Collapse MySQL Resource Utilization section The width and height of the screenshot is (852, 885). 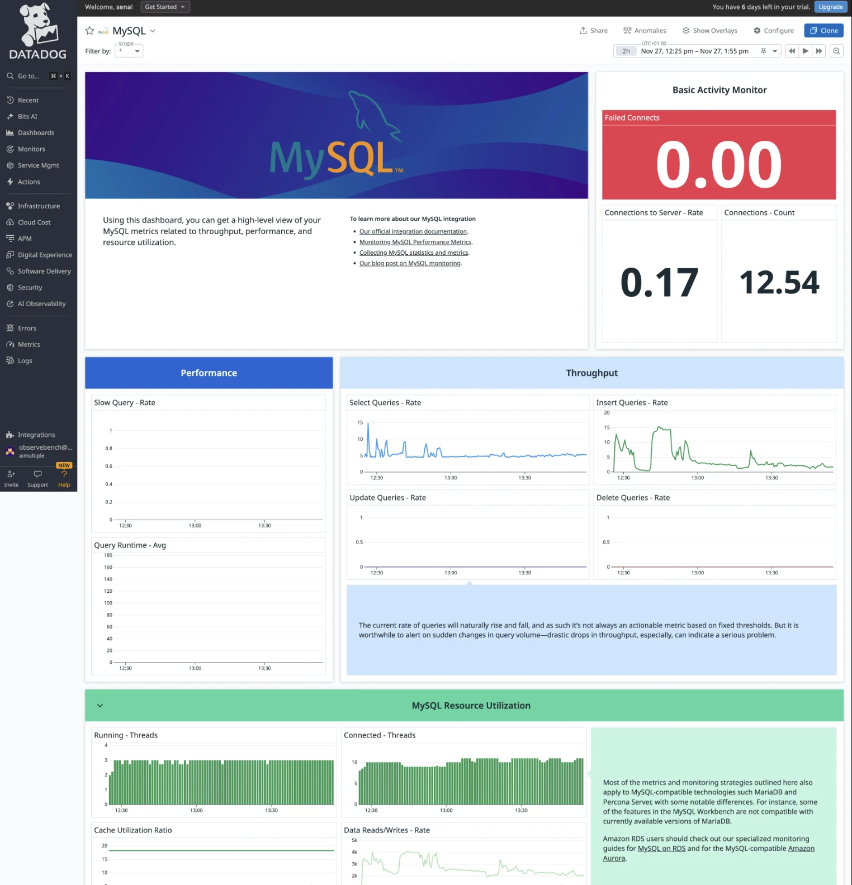[100, 705]
